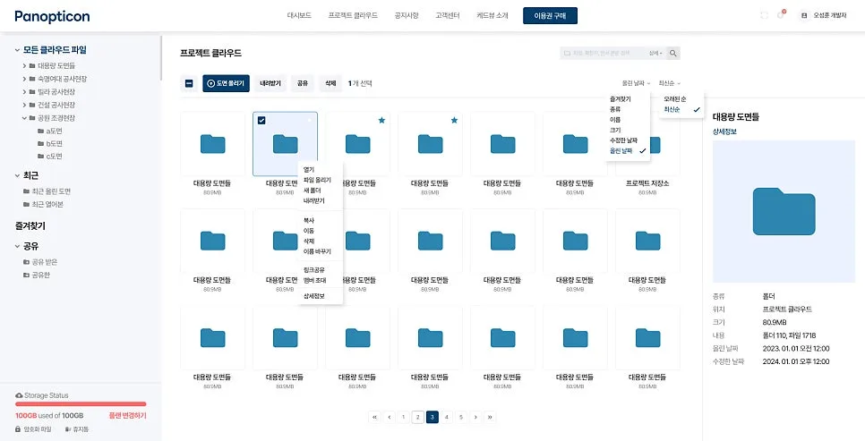Go to previous page arrow
This screenshot has width=865, height=441.
[390, 418]
